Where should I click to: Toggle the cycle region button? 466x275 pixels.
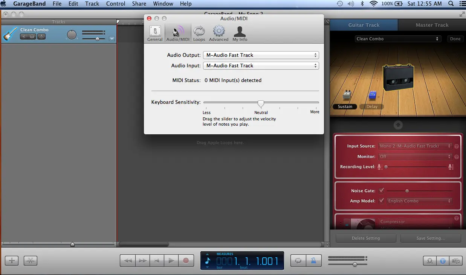click(x=298, y=260)
